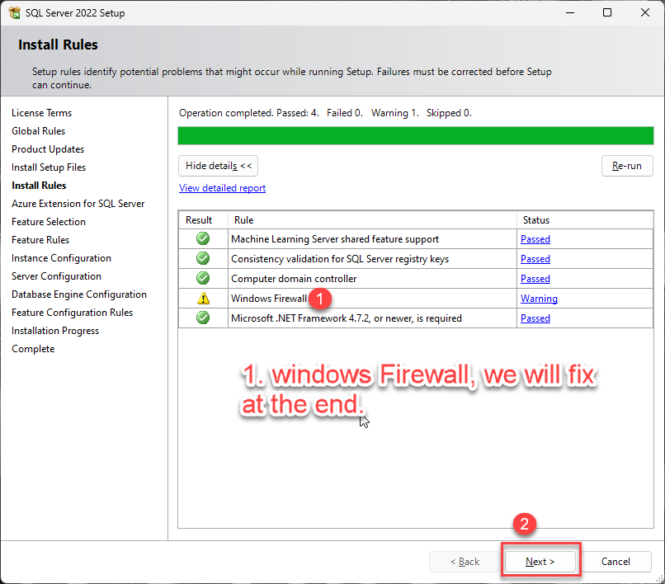The image size is (665, 584).
Task: Click the green progress bar
Action: (x=415, y=136)
